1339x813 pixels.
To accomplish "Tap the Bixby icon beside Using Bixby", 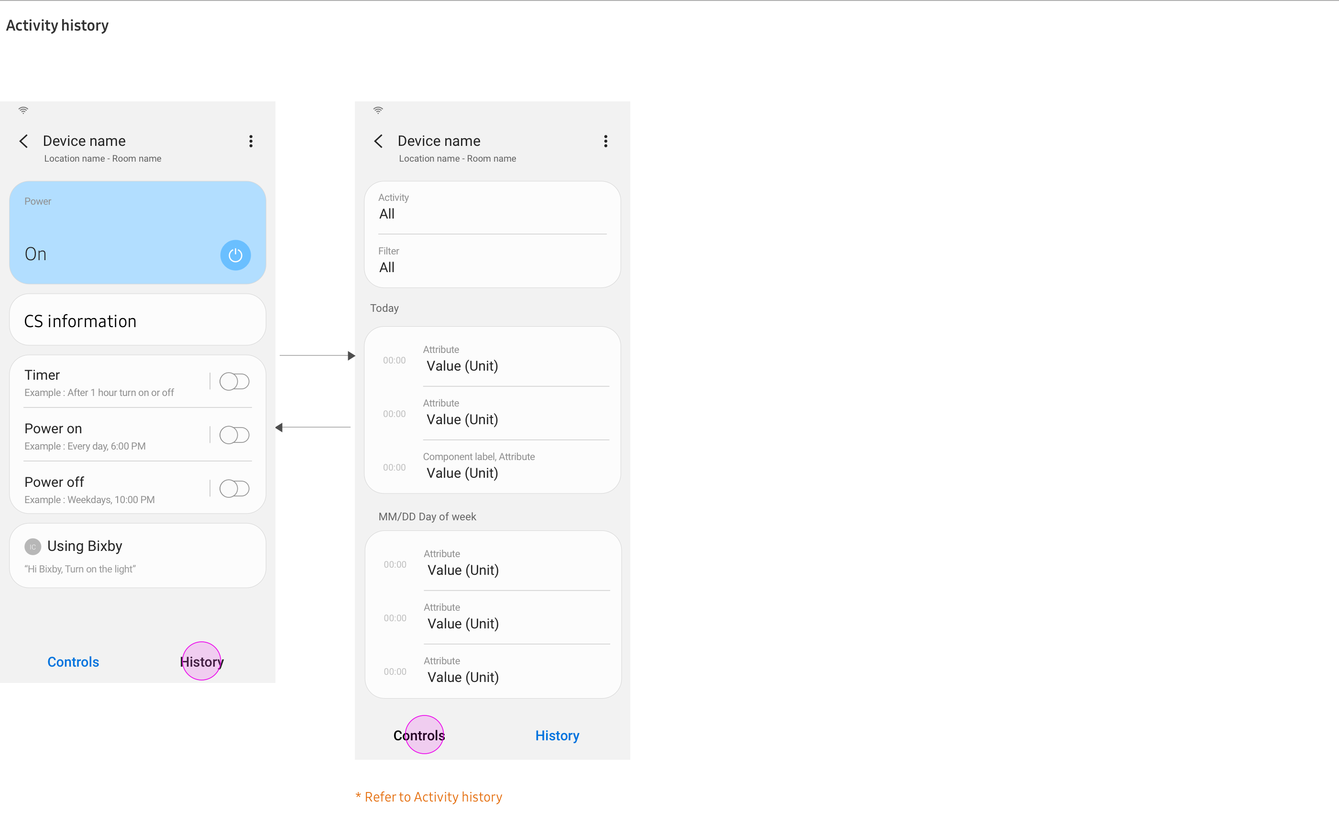I will [x=33, y=547].
